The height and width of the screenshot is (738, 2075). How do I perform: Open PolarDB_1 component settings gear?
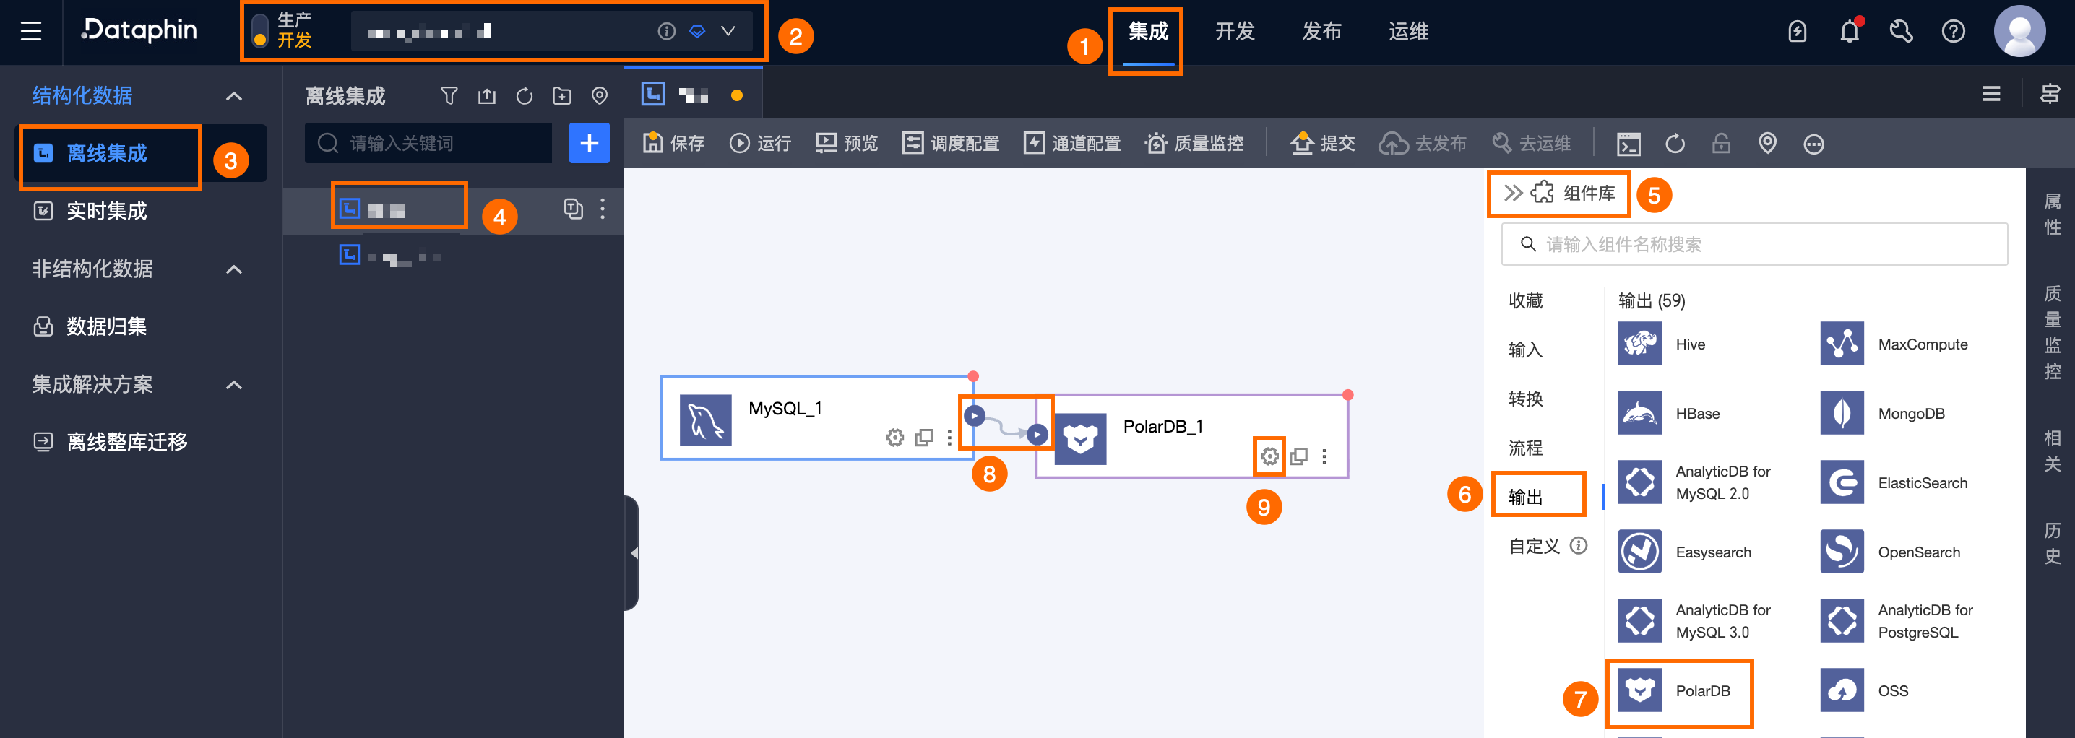click(x=1269, y=456)
